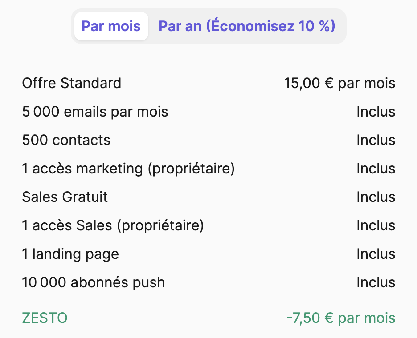Image resolution: width=417 pixels, height=338 pixels.
Task: Click "Inclus" beside 1 landing page
Action: point(376,254)
